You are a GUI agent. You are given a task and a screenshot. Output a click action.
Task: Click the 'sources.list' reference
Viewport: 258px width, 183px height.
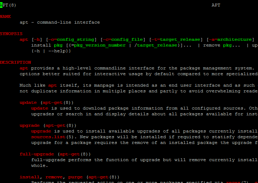pyautogui.click(x=48, y=137)
